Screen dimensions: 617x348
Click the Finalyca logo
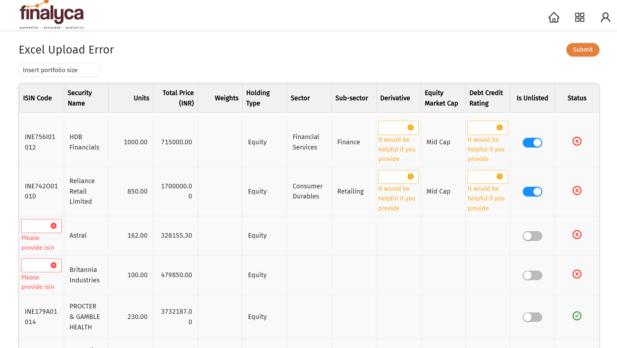tap(52, 15)
